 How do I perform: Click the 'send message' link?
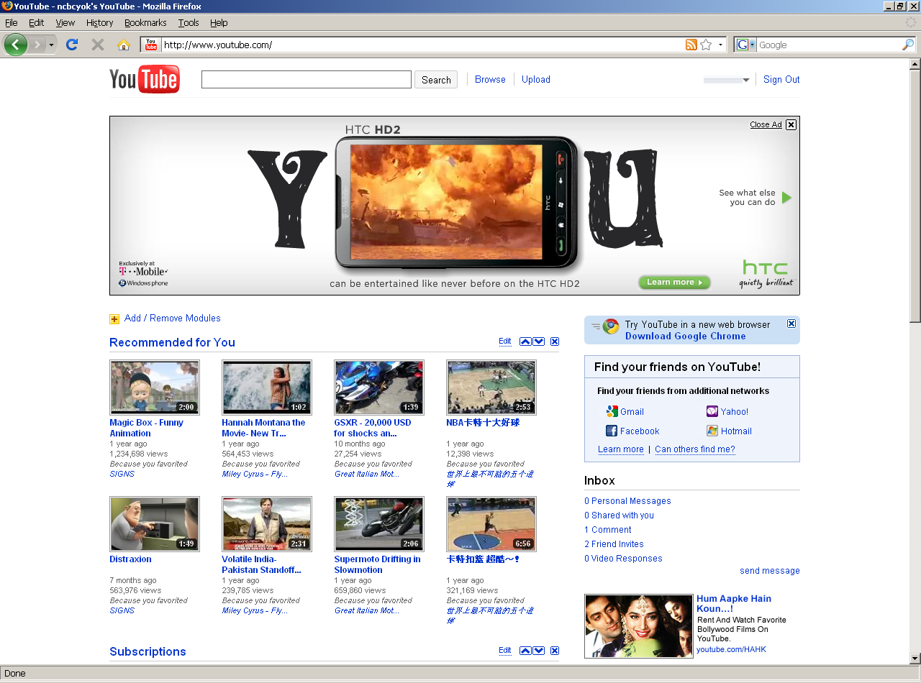pos(770,571)
